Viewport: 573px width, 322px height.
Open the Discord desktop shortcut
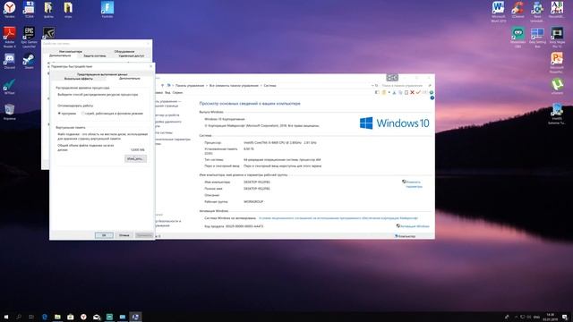coord(10,61)
